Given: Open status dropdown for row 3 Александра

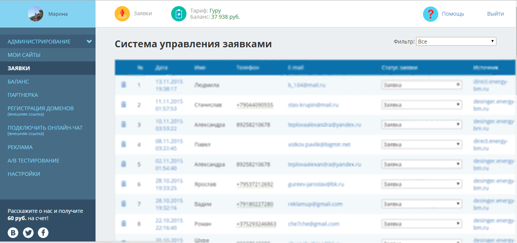Looking at the screenshot, I should point(421,124).
